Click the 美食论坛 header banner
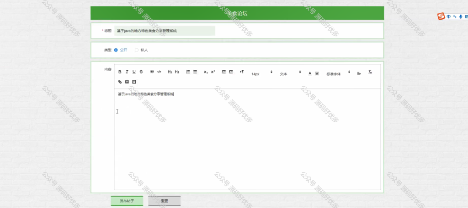 237,13
